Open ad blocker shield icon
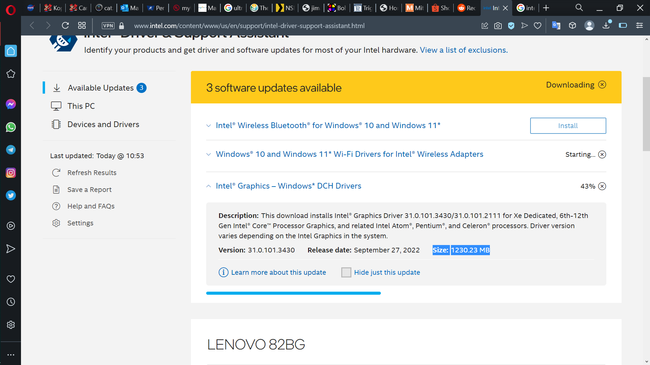 pyautogui.click(x=511, y=26)
